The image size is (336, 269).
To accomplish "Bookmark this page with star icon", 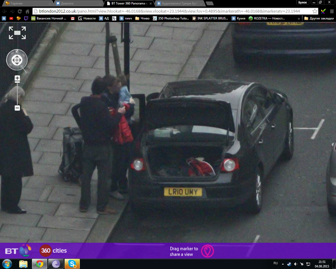I will click(x=315, y=11).
